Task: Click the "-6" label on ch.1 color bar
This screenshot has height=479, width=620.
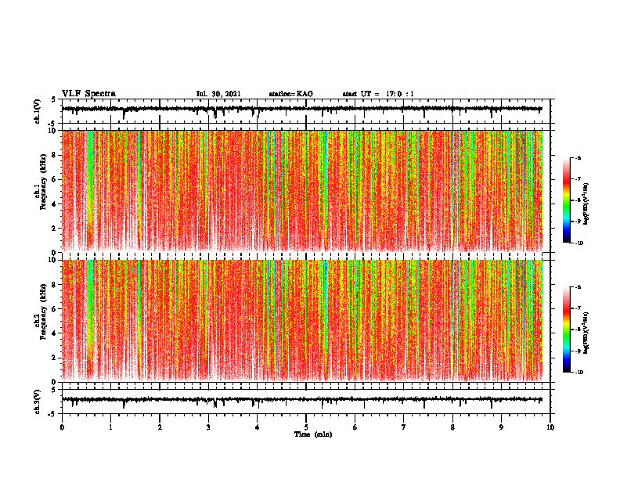Action: (578, 157)
